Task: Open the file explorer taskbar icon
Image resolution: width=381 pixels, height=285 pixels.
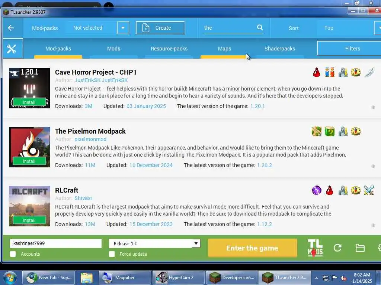Action: tap(87, 278)
